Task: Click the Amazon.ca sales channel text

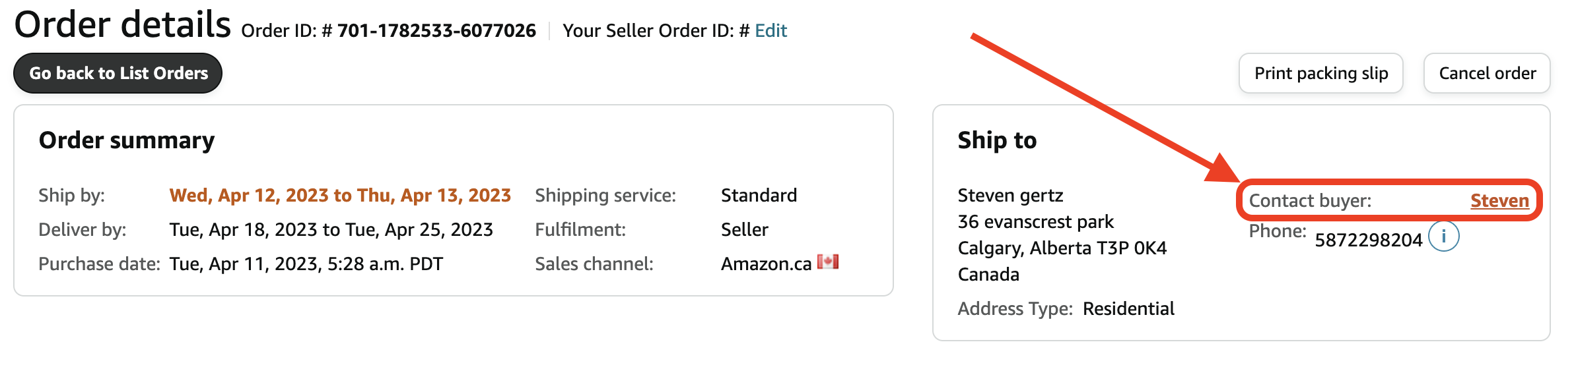Action: [x=766, y=264]
